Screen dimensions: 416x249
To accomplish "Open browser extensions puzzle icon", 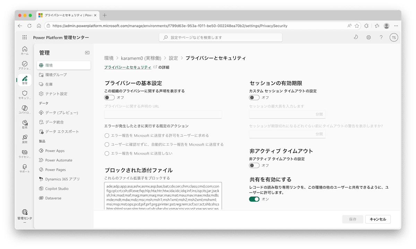I will [x=366, y=26].
